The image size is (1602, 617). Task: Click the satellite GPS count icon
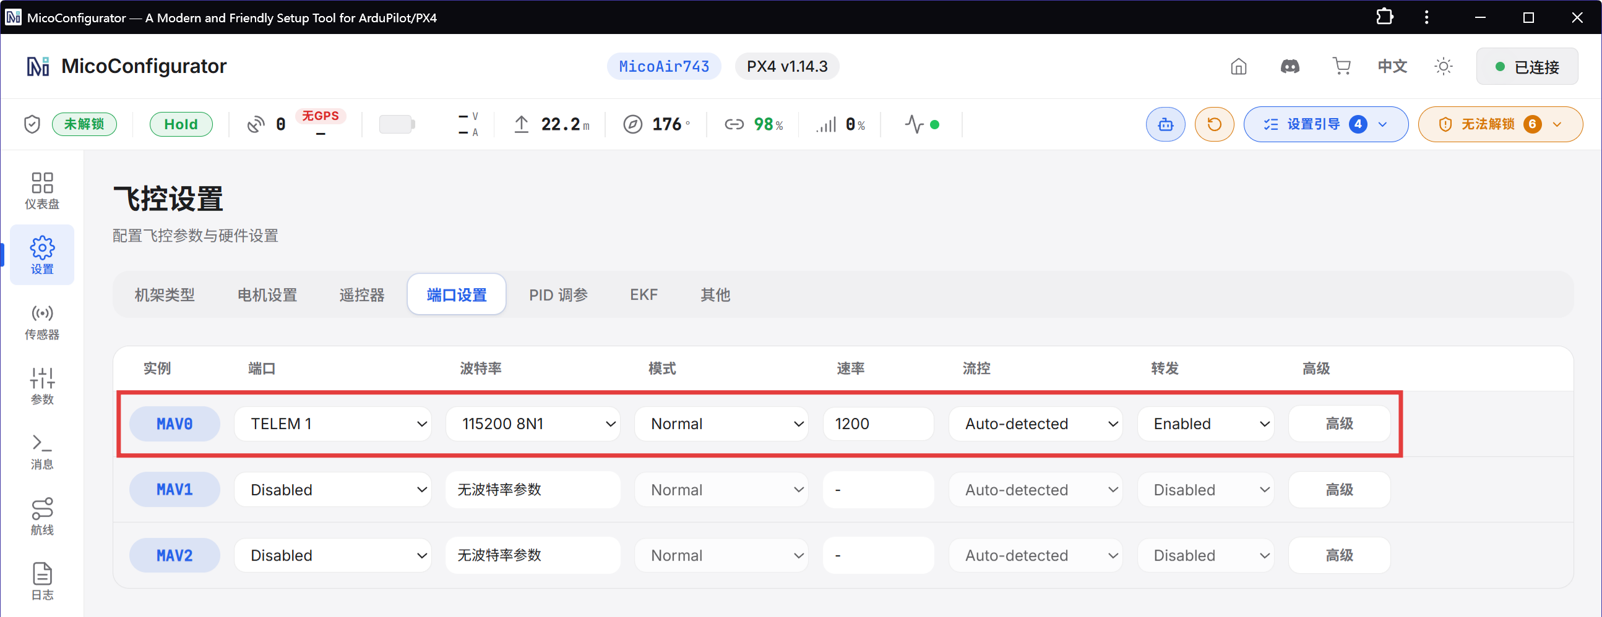coord(255,124)
